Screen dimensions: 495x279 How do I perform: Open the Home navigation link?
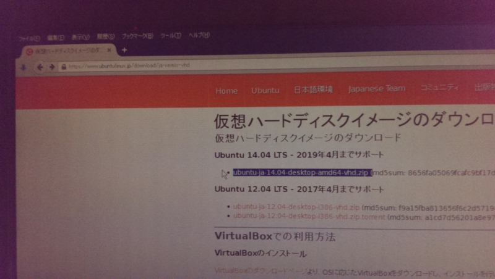tap(226, 91)
